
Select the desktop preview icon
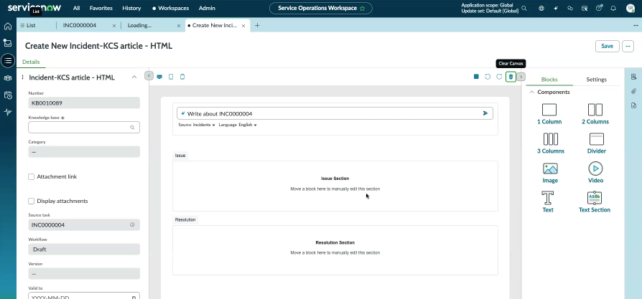pos(159,77)
